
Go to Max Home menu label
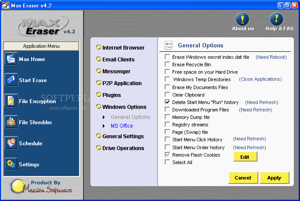(x=32, y=59)
